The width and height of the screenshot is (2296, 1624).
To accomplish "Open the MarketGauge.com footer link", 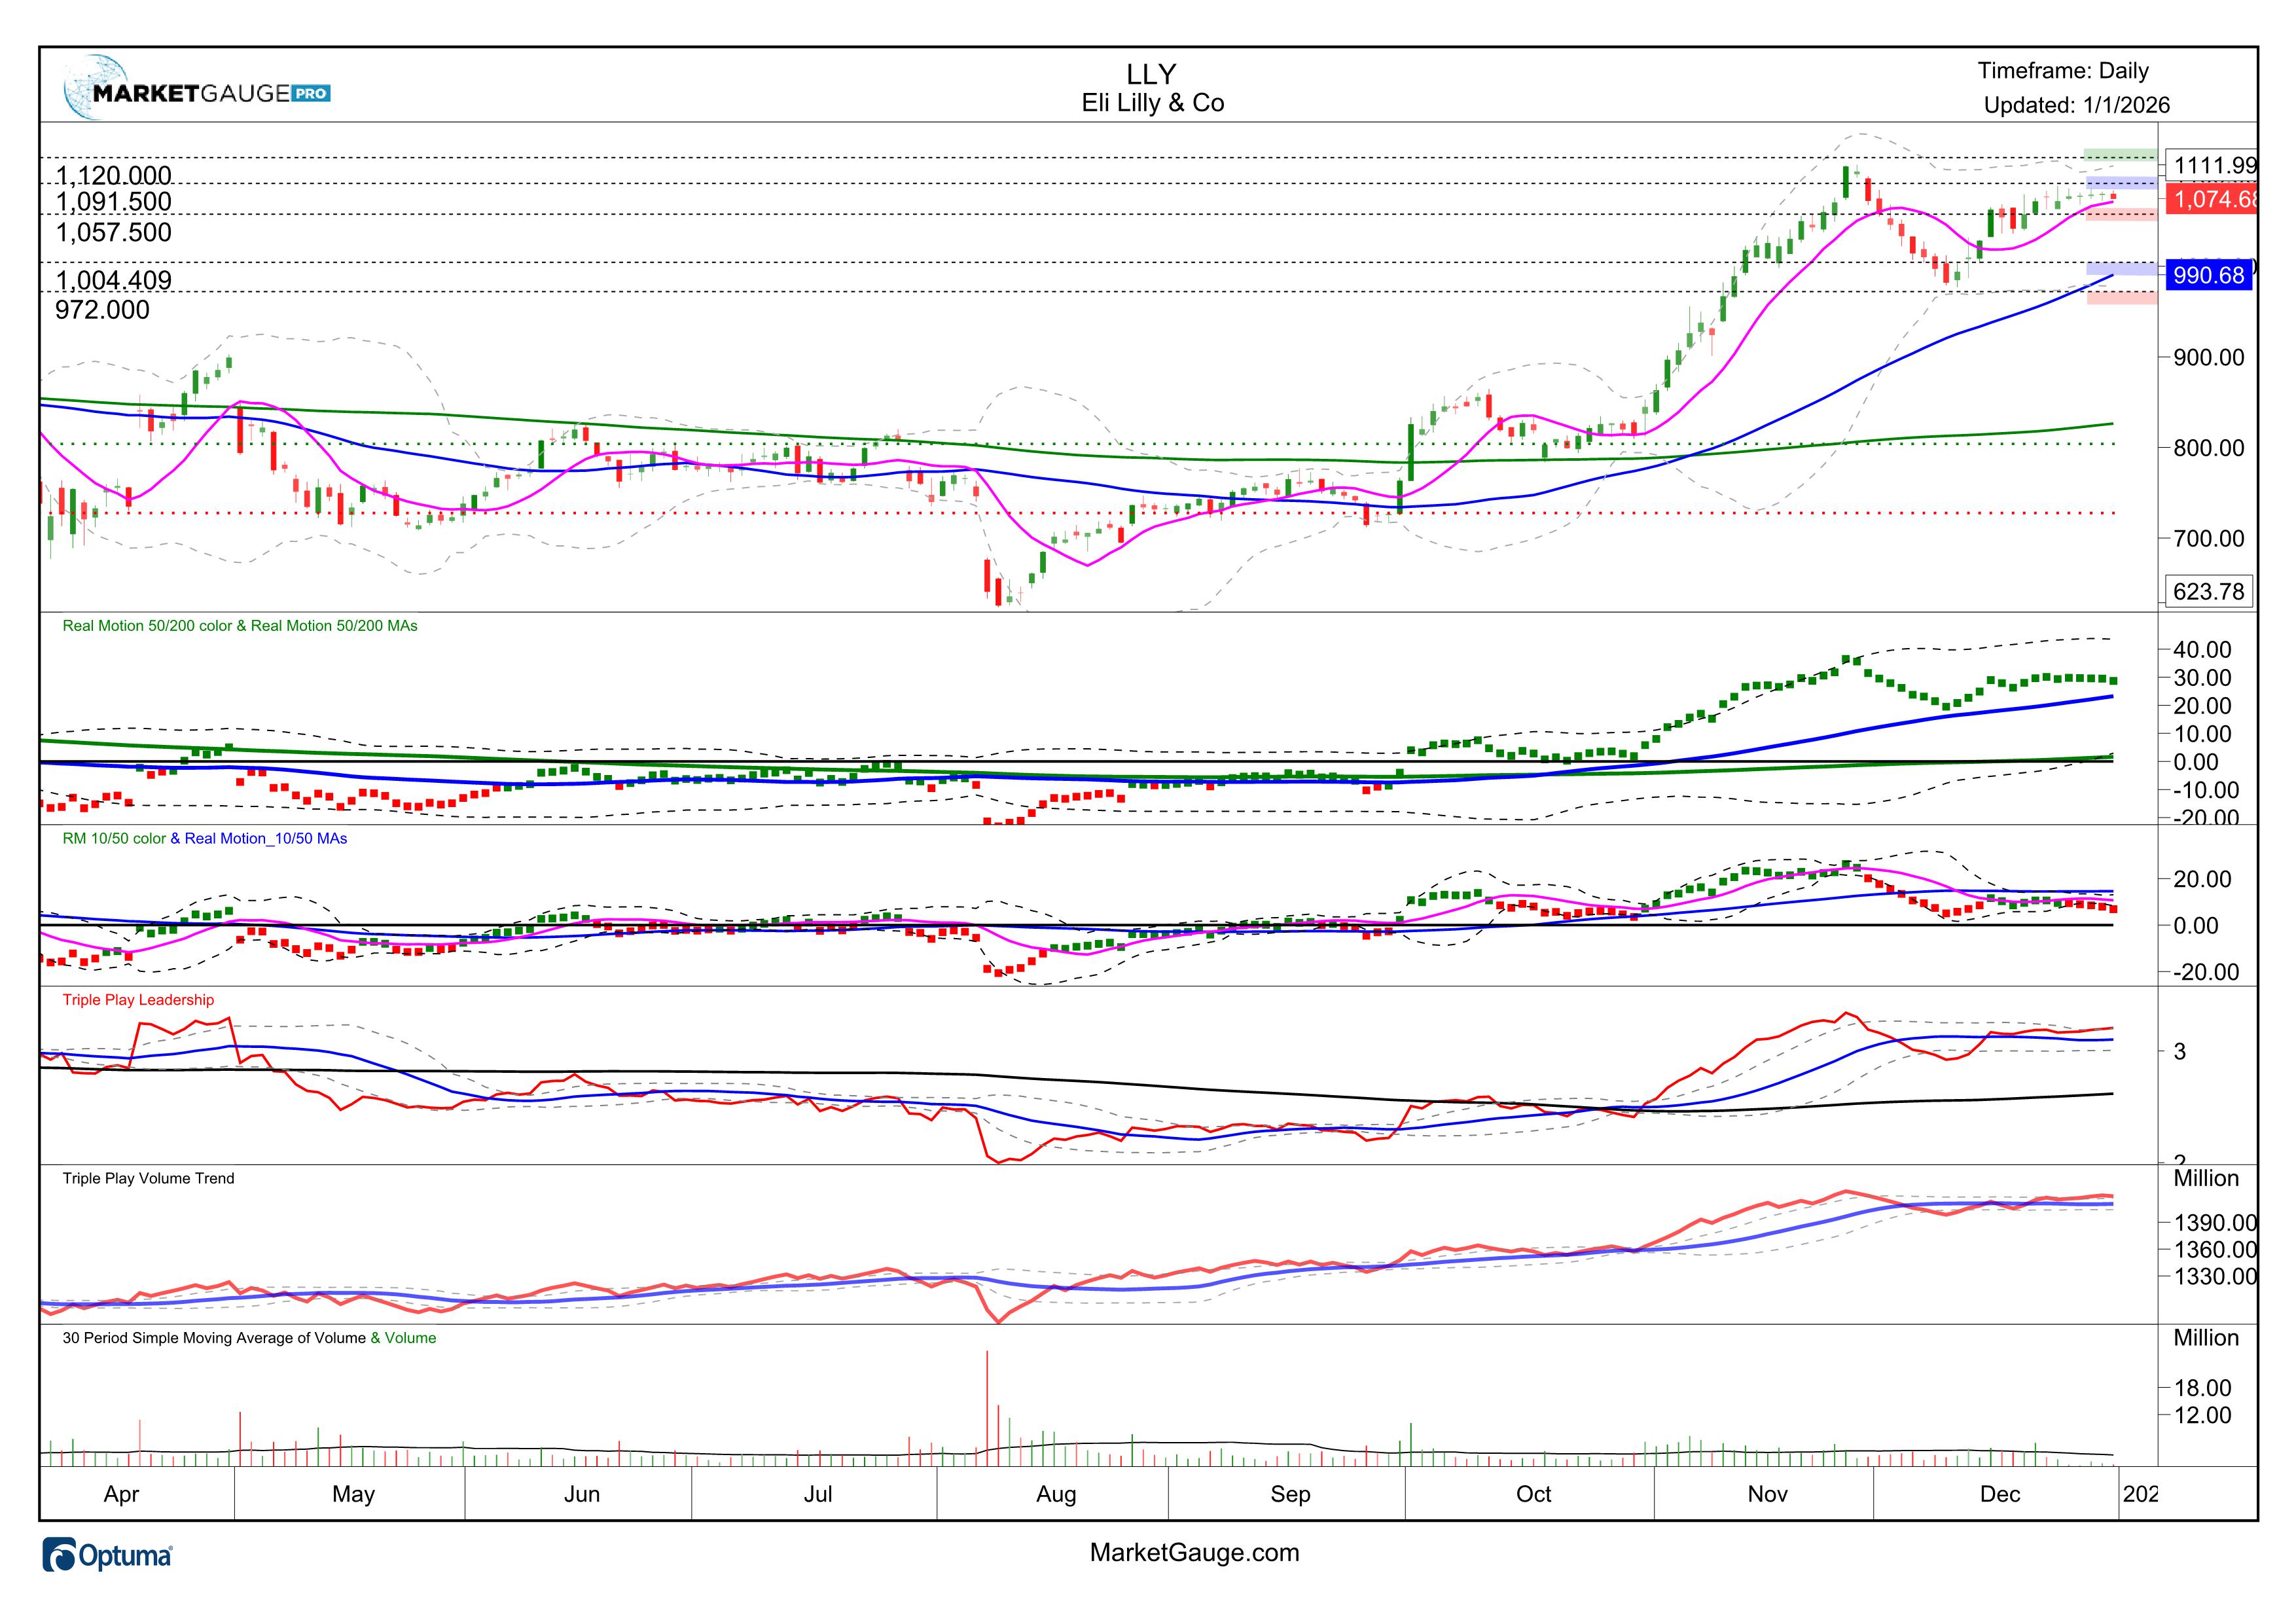I will 1194,1552.
